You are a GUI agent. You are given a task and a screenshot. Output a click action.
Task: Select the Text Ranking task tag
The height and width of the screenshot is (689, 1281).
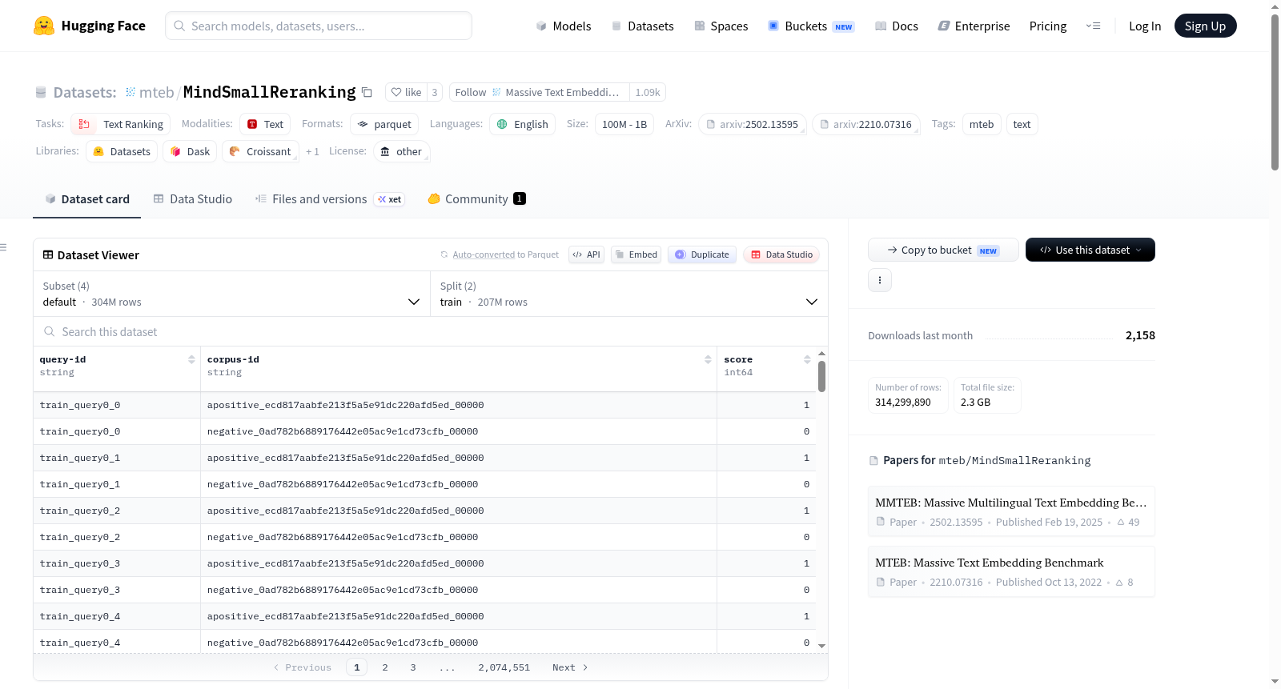click(121, 124)
